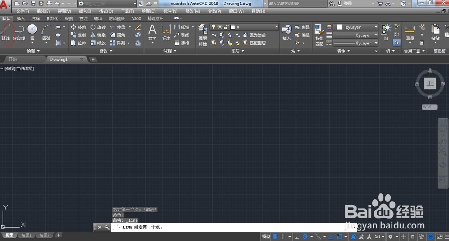This screenshot has height=241, width=449.
Task: Open the 标注 (Dimension) tool
Action: point(166,33)
